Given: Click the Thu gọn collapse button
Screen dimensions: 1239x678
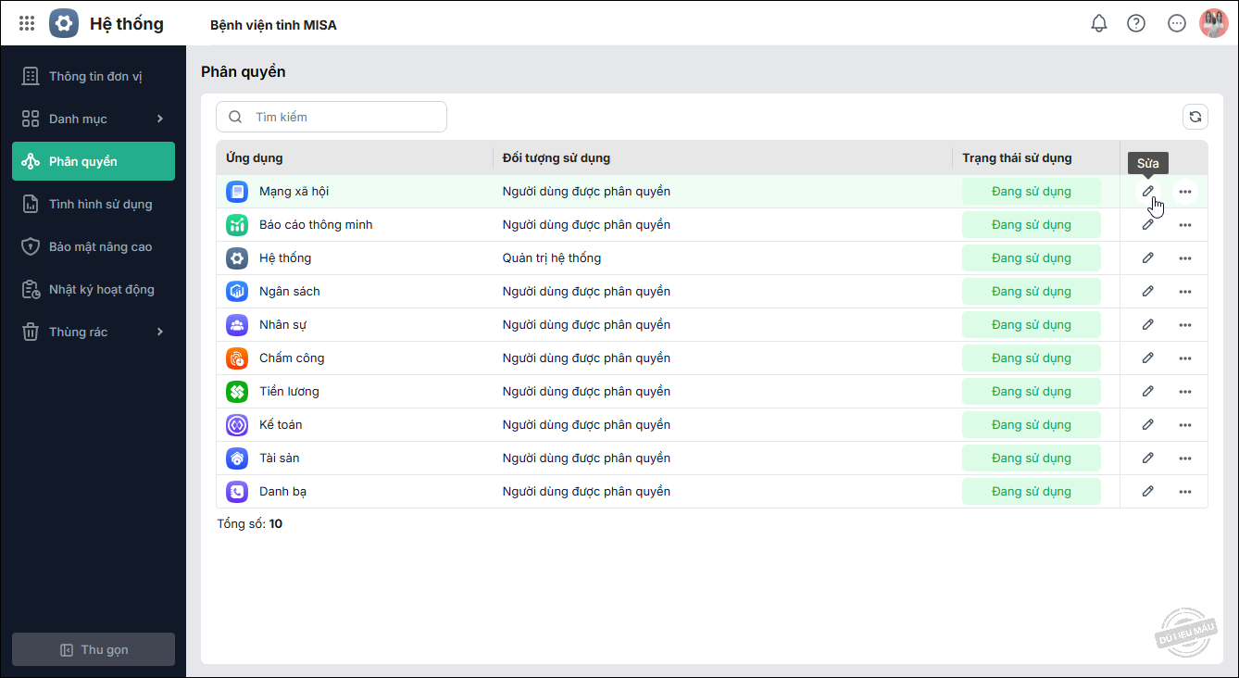Looking at the screenshot, I should coord(94,649).
